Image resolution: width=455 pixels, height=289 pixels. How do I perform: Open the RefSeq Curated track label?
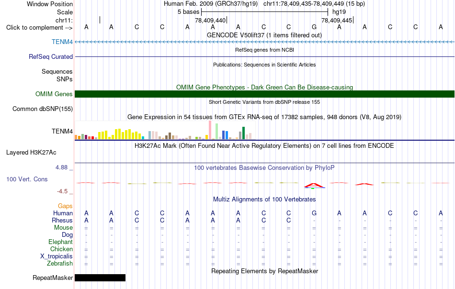click(51, 56)
